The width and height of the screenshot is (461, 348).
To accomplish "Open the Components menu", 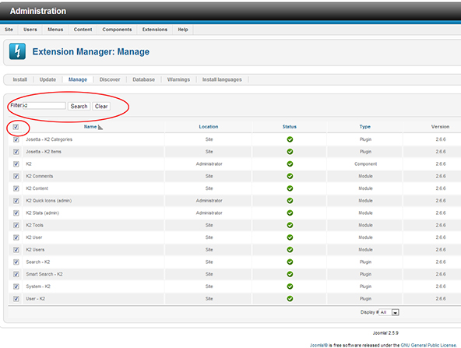I will point(117,30).
